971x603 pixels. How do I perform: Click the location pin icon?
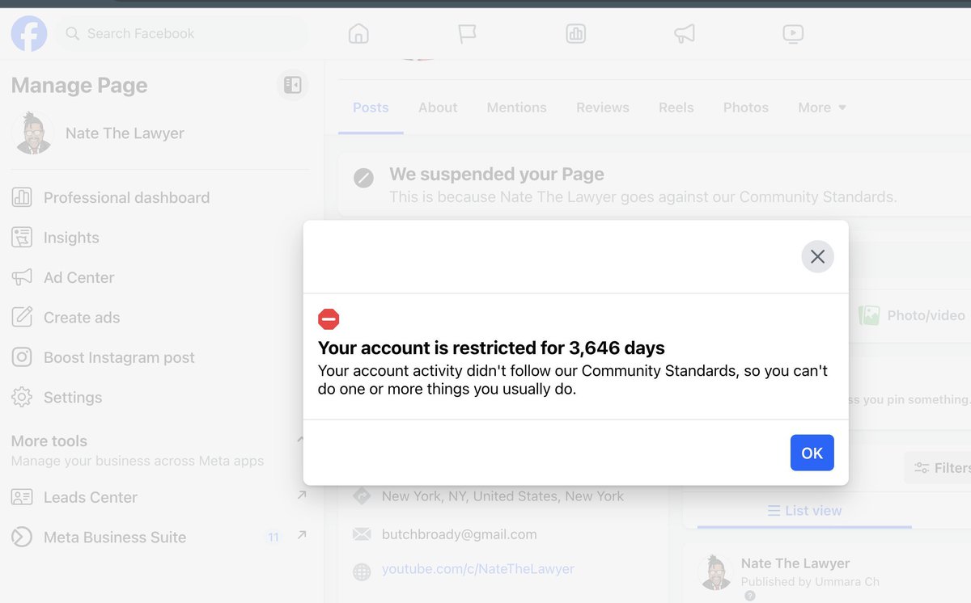tap(362, 495)
